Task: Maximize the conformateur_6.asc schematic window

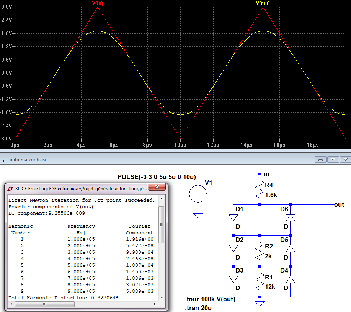Action: point(333,160)
